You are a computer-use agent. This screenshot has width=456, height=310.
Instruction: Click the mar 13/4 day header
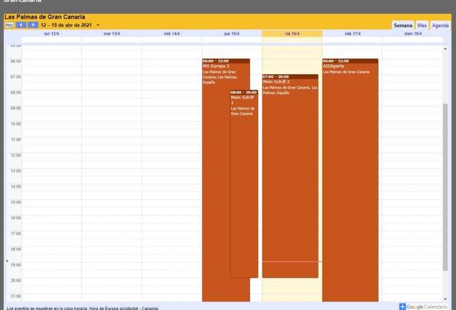tap(111, 33)
